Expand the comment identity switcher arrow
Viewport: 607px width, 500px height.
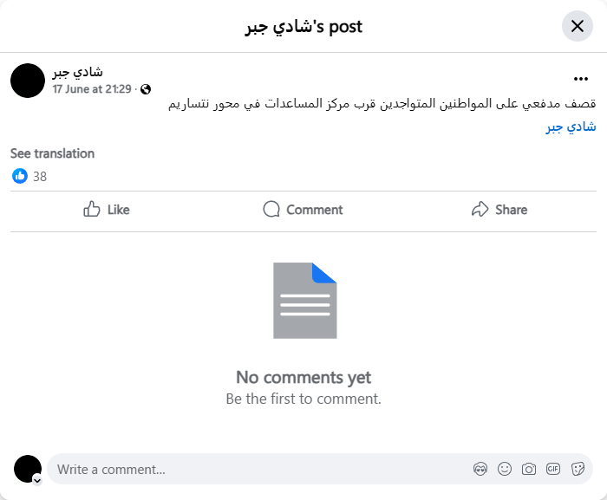pyautogui.click(x=37, y=479)
